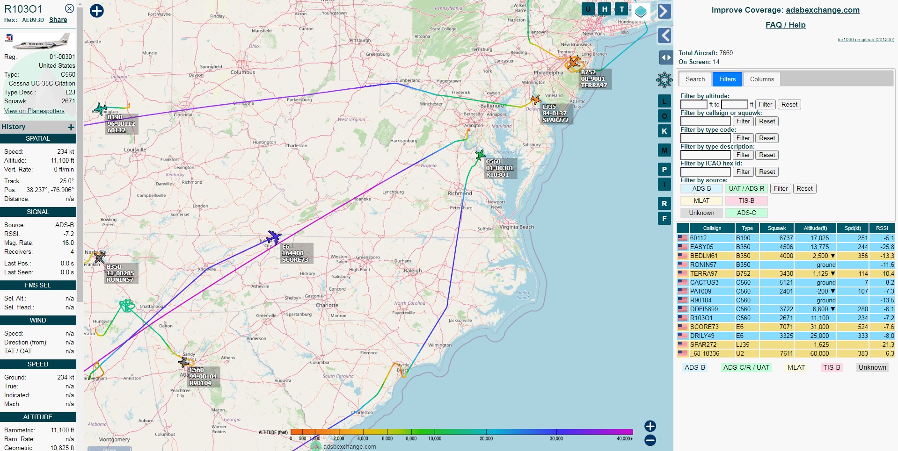Screen dimensions: 898x451
Task: Toggle the O map button
Action: pos(664,116)
